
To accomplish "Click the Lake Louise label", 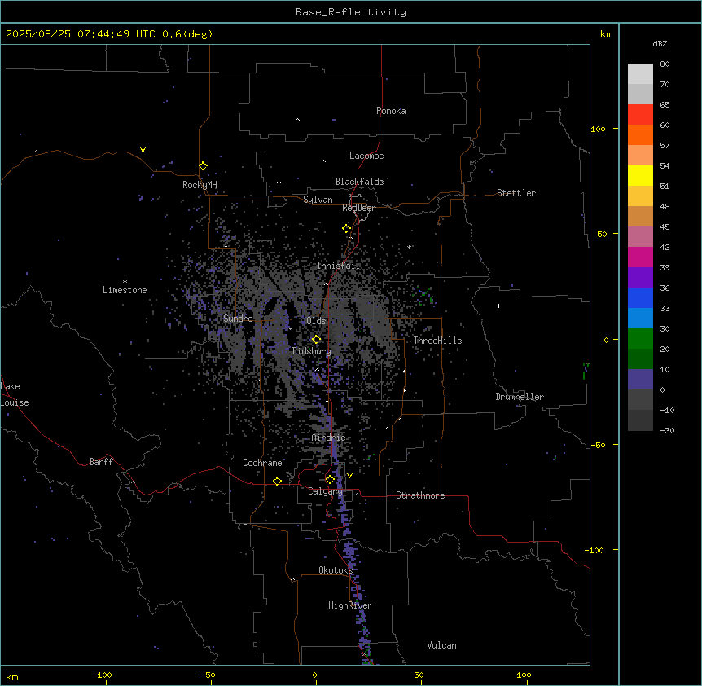I will 15,394.
